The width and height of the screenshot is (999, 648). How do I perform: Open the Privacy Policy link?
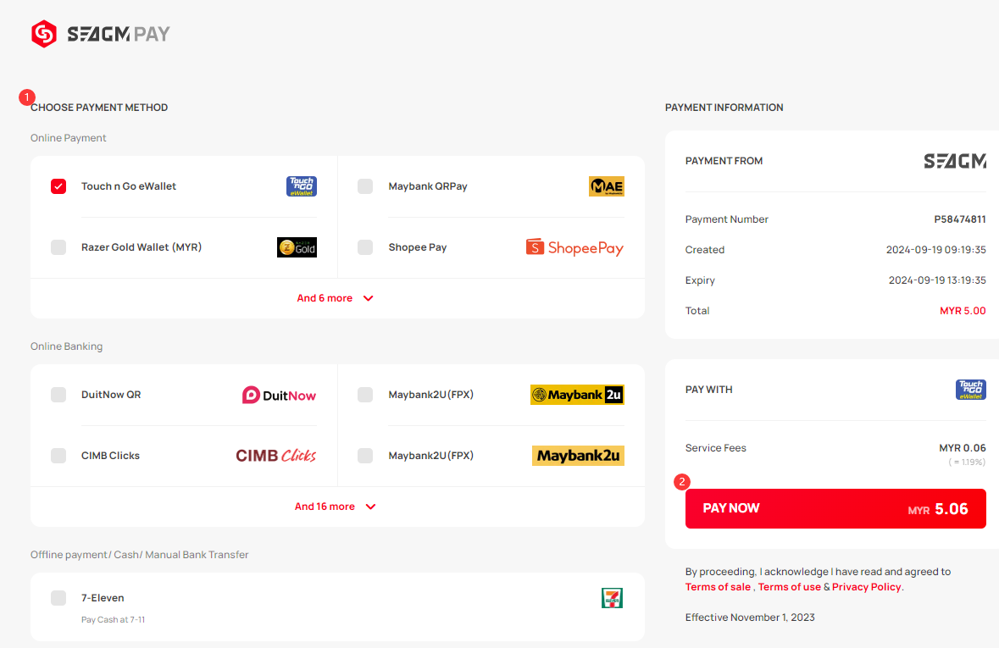pyautogui.click(x=867, y=587)
